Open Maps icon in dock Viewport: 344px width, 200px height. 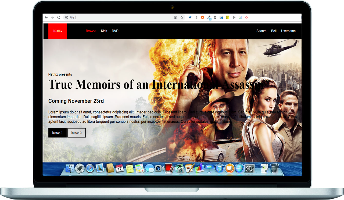click(x=139, y=168)
